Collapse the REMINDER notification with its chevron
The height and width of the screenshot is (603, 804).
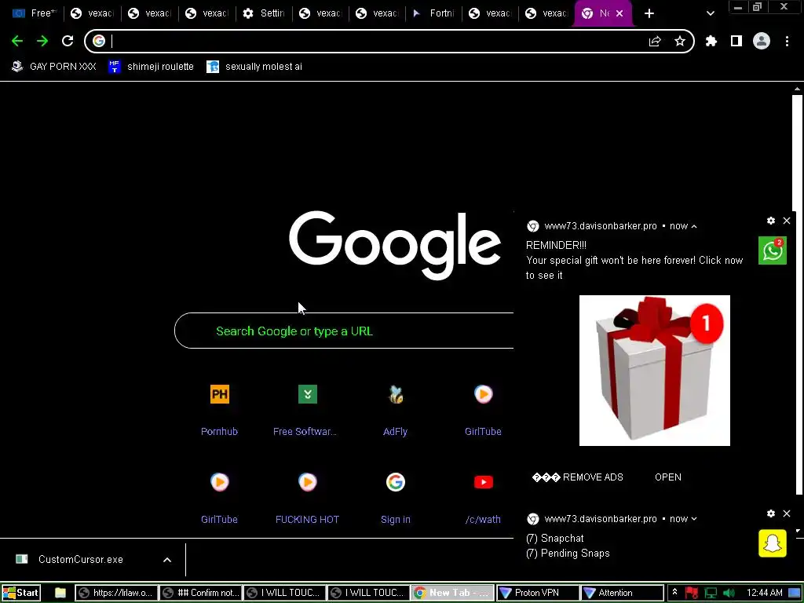pyautogui.click(x=694, y=226)
